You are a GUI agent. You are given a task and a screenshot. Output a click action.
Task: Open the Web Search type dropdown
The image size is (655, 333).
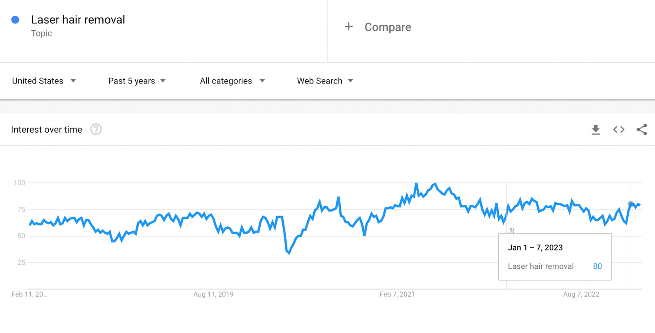324,81
